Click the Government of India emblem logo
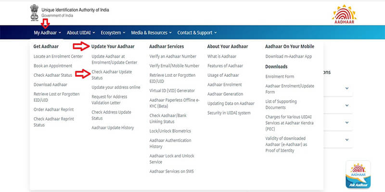The width and height of the screenshot is (385, 192). click(34, 13)
